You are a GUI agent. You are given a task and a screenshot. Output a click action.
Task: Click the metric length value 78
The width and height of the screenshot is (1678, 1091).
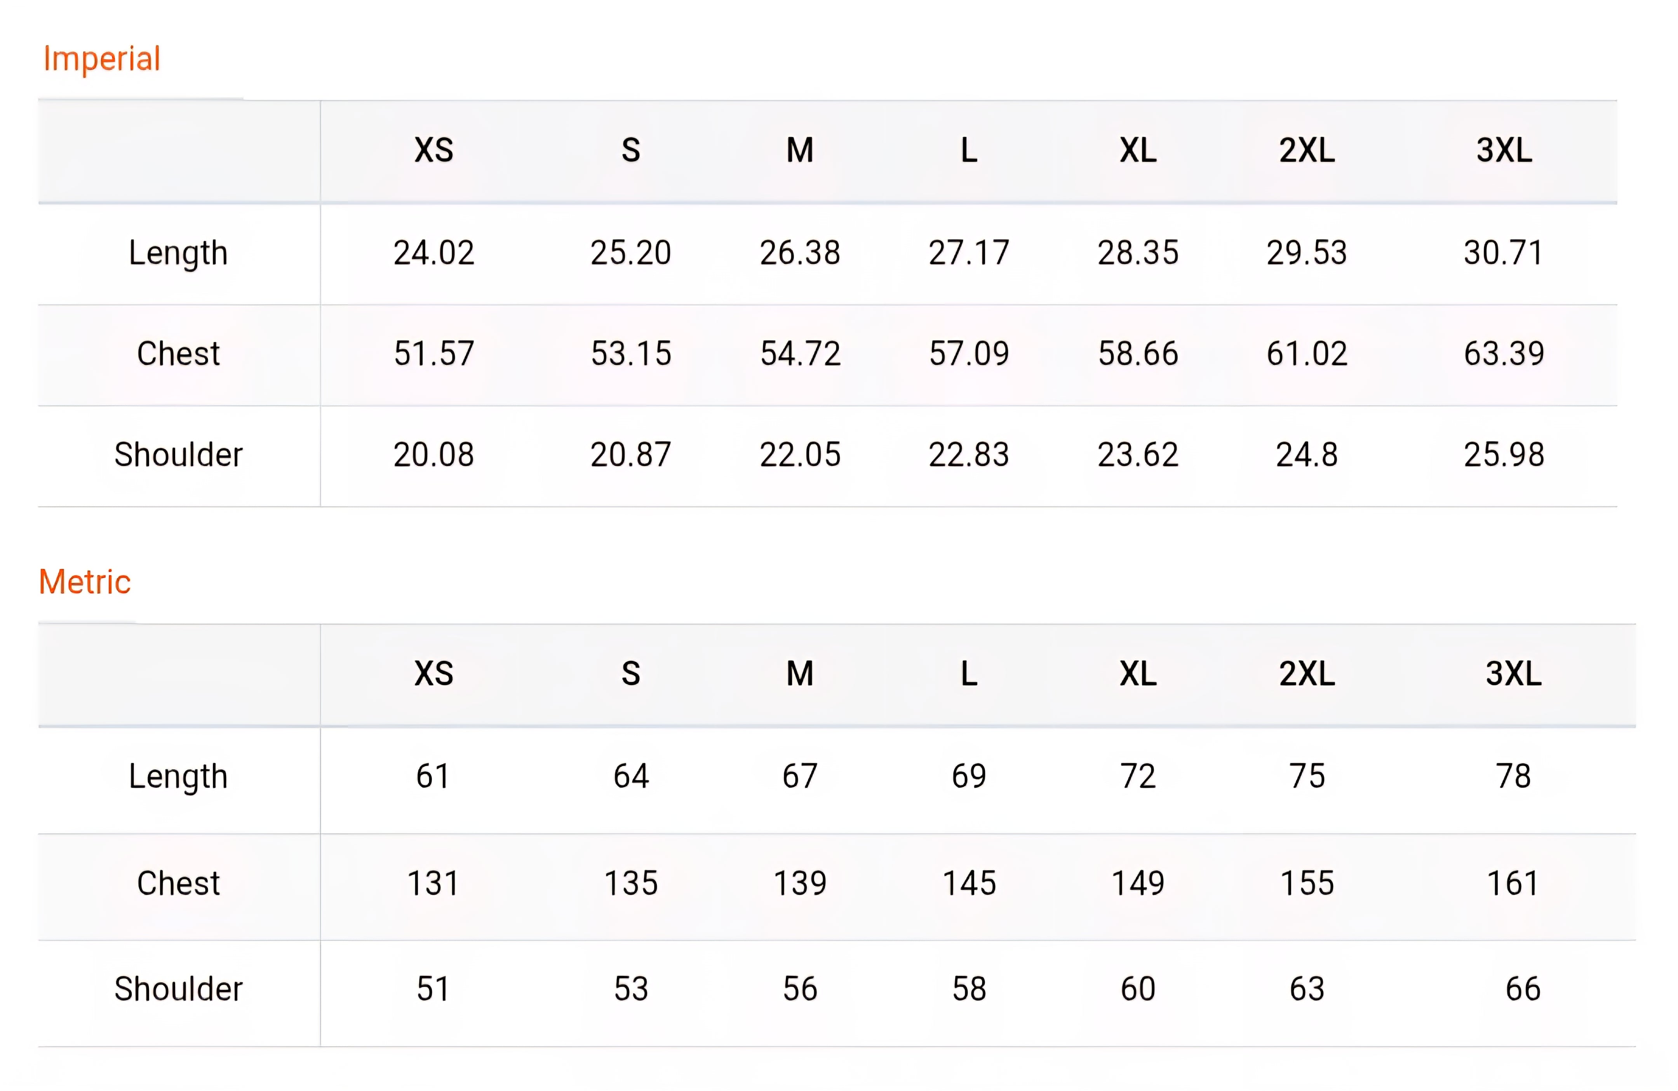click(1513, 776)
